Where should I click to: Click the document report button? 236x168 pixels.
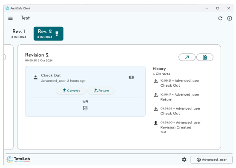pos(205,57)
